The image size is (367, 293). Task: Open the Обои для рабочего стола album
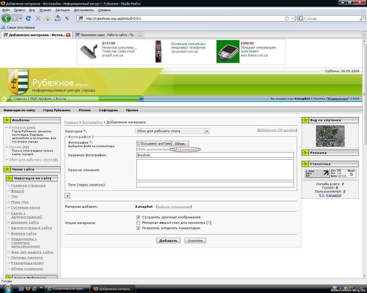tap(30, 160)
